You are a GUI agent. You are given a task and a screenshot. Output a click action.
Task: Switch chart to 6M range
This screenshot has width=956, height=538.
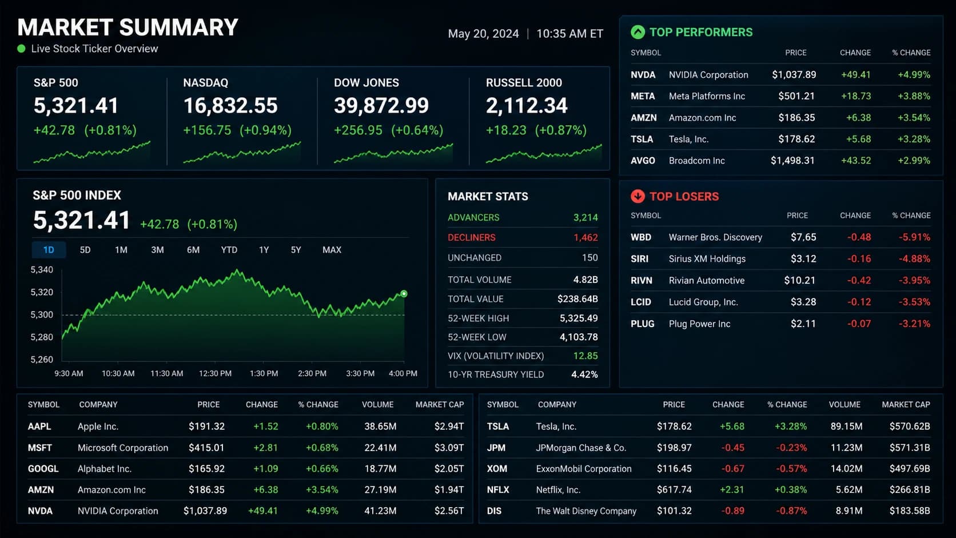click(x=193, y=250)
